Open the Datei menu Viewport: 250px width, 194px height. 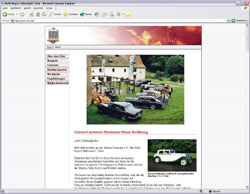pos(5,8)
